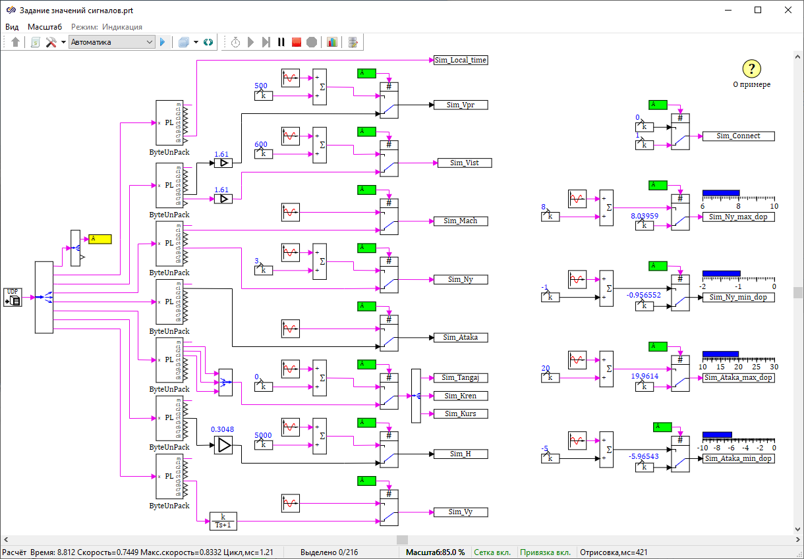Click the step-forward simulation button
This screenshot has height=559, width=804.
tap(266, 42)
